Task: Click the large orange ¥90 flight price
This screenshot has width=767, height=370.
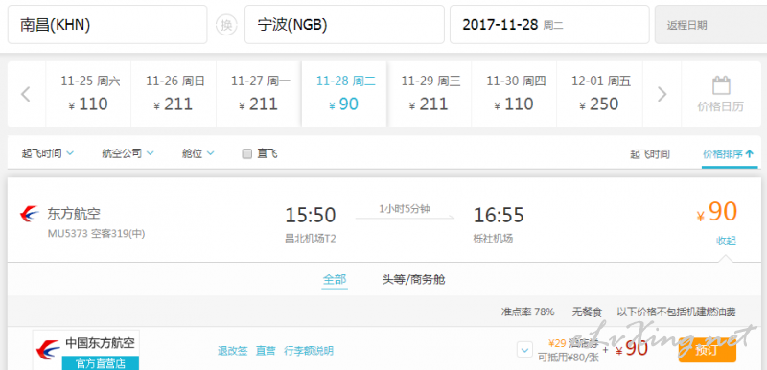Action: tap(717, 212)
